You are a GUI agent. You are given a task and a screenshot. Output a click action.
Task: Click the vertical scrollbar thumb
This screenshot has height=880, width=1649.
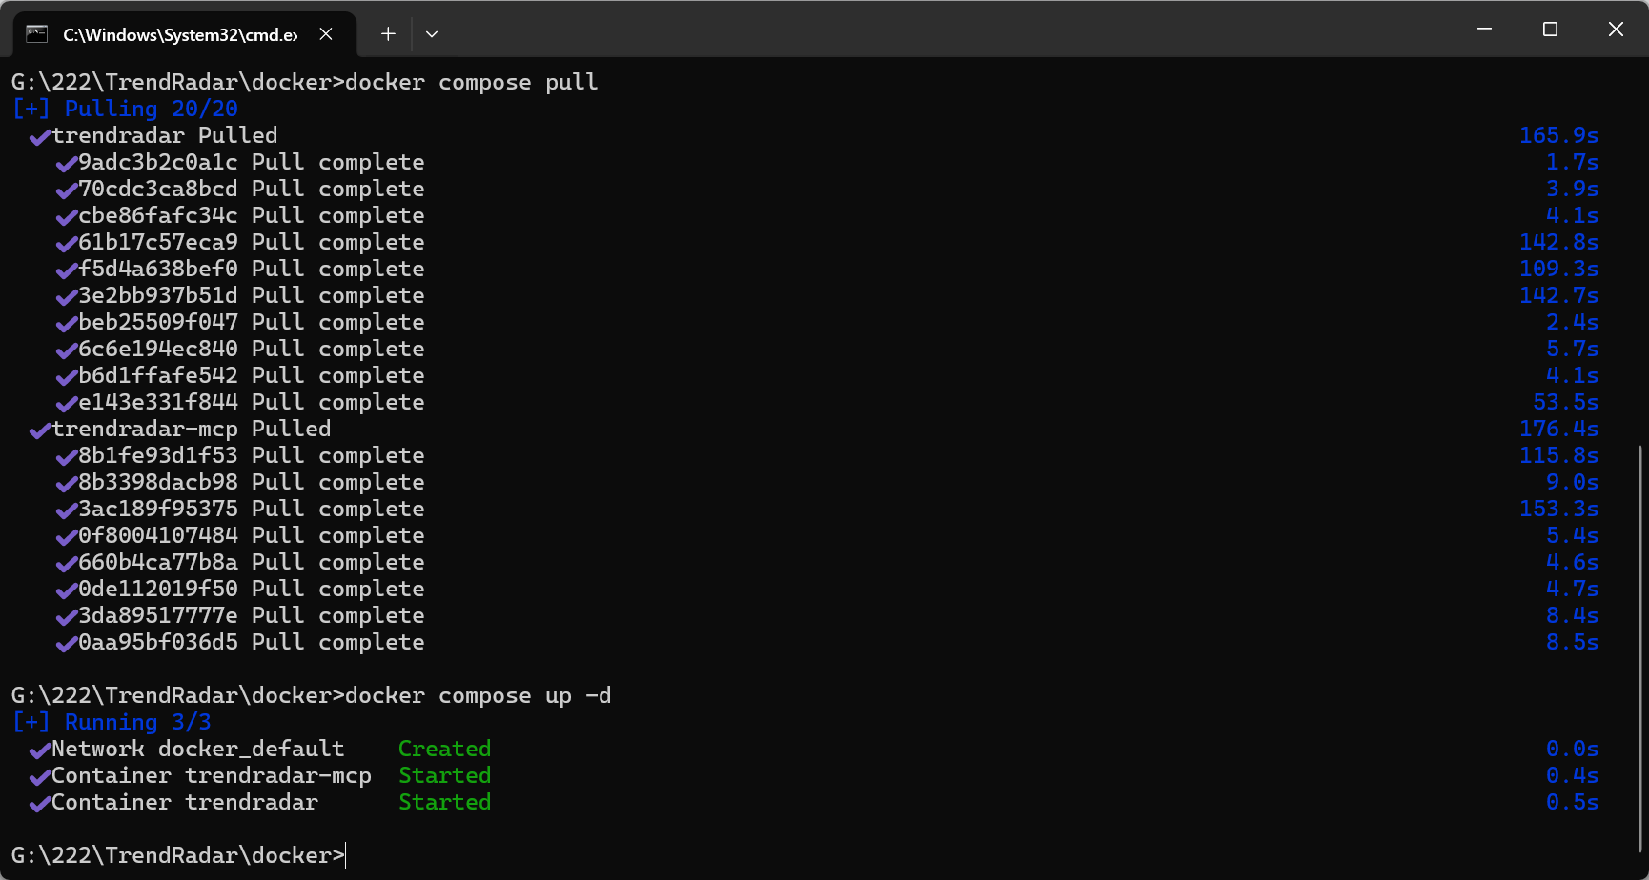pos(1641,648)
